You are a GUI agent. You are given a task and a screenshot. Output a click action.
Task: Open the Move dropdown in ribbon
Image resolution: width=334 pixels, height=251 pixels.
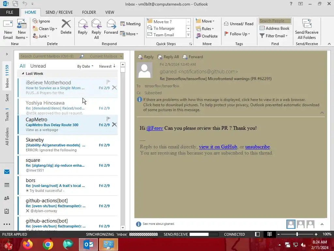[x=205, y=21]
